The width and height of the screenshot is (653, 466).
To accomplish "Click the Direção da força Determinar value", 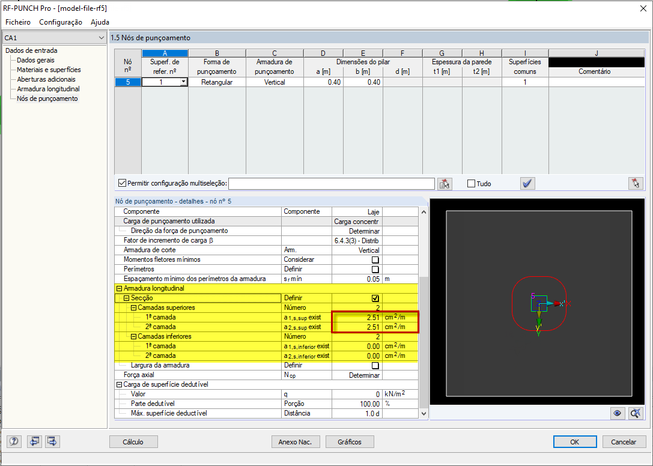I will 357,231.
